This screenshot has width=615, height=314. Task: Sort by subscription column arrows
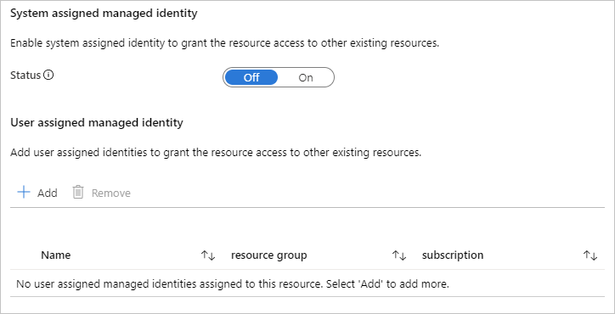click(590, 255)
